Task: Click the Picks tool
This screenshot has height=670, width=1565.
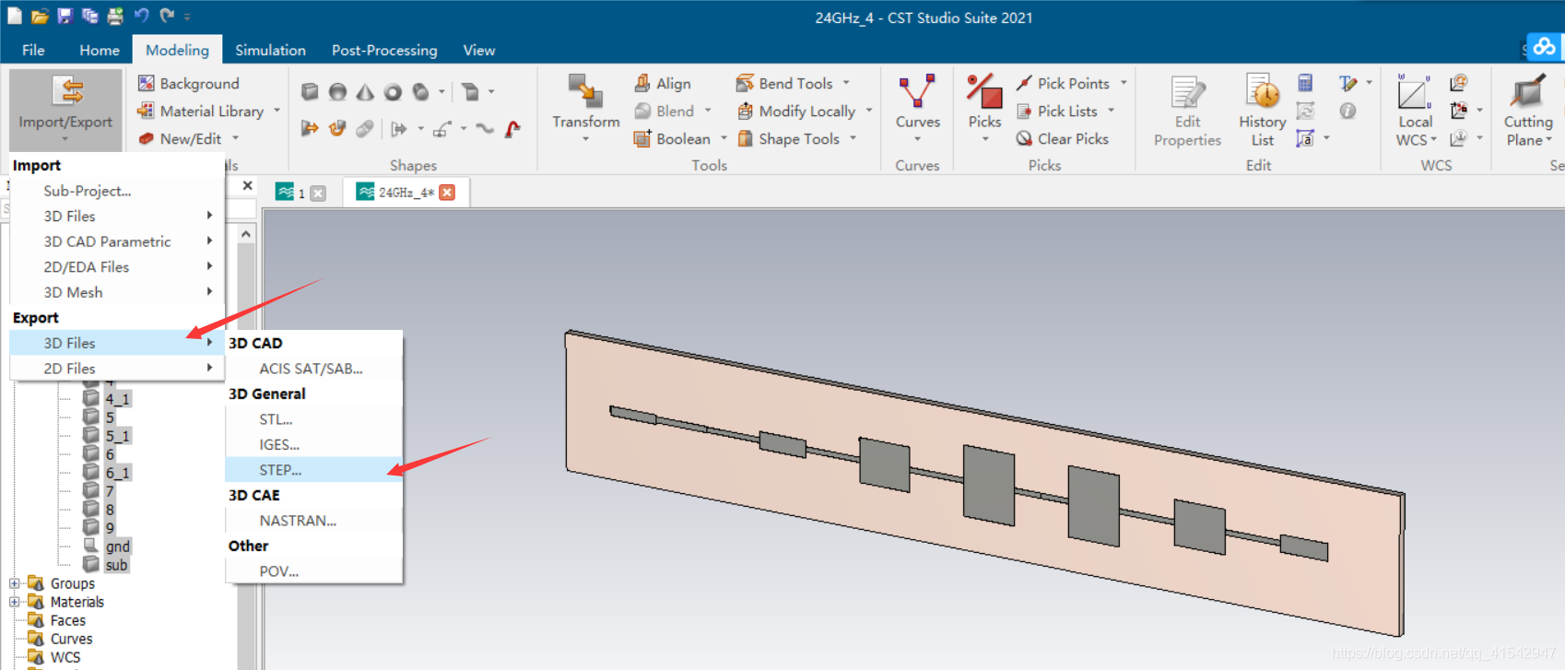Action: 984,109
